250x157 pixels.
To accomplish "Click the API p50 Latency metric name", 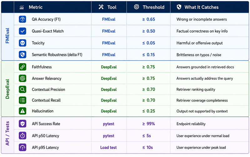I will pyautogui.click(x=45, y=136).
